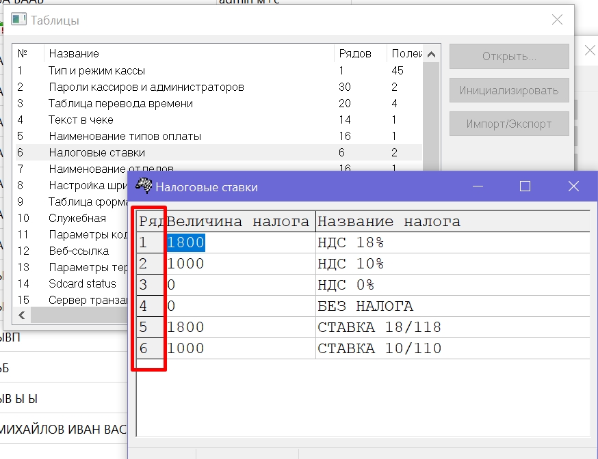Minimize the Налоговые ставки window
The width and height of the screenshot is (598, 459).
tap(478, 186)
